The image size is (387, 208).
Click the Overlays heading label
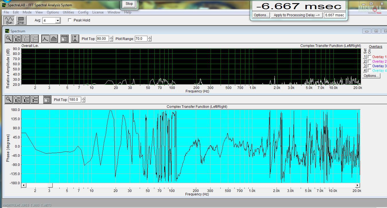pos(376,47)
